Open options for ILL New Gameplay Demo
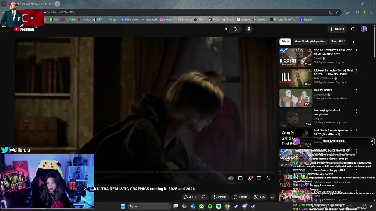This screenshot has height=211, width=376. coord(357,71)
